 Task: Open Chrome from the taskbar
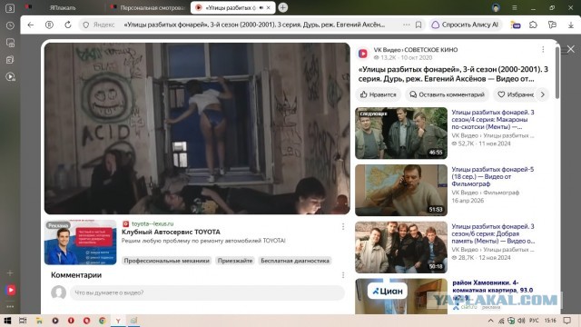coord(103,321)
